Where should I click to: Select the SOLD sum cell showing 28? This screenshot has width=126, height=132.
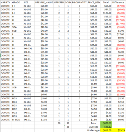coord(68,127)
